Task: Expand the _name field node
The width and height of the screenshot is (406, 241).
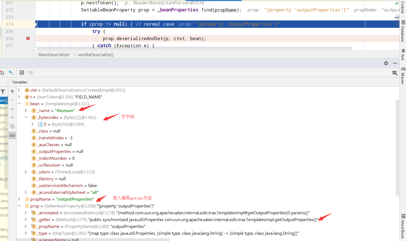Action: click(26, 110)
